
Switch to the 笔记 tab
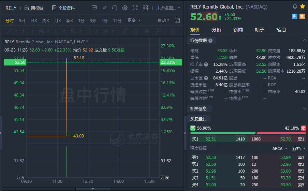tap(281, 30)
